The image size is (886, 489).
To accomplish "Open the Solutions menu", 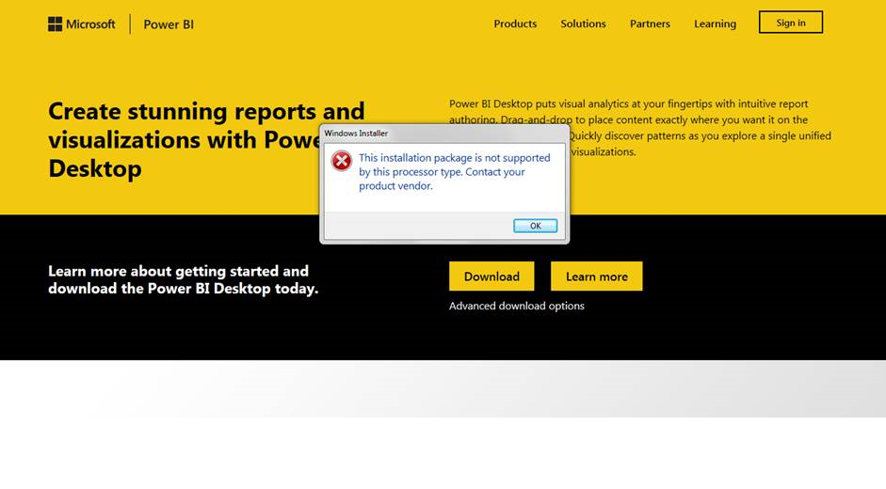I will coord(583,24).
